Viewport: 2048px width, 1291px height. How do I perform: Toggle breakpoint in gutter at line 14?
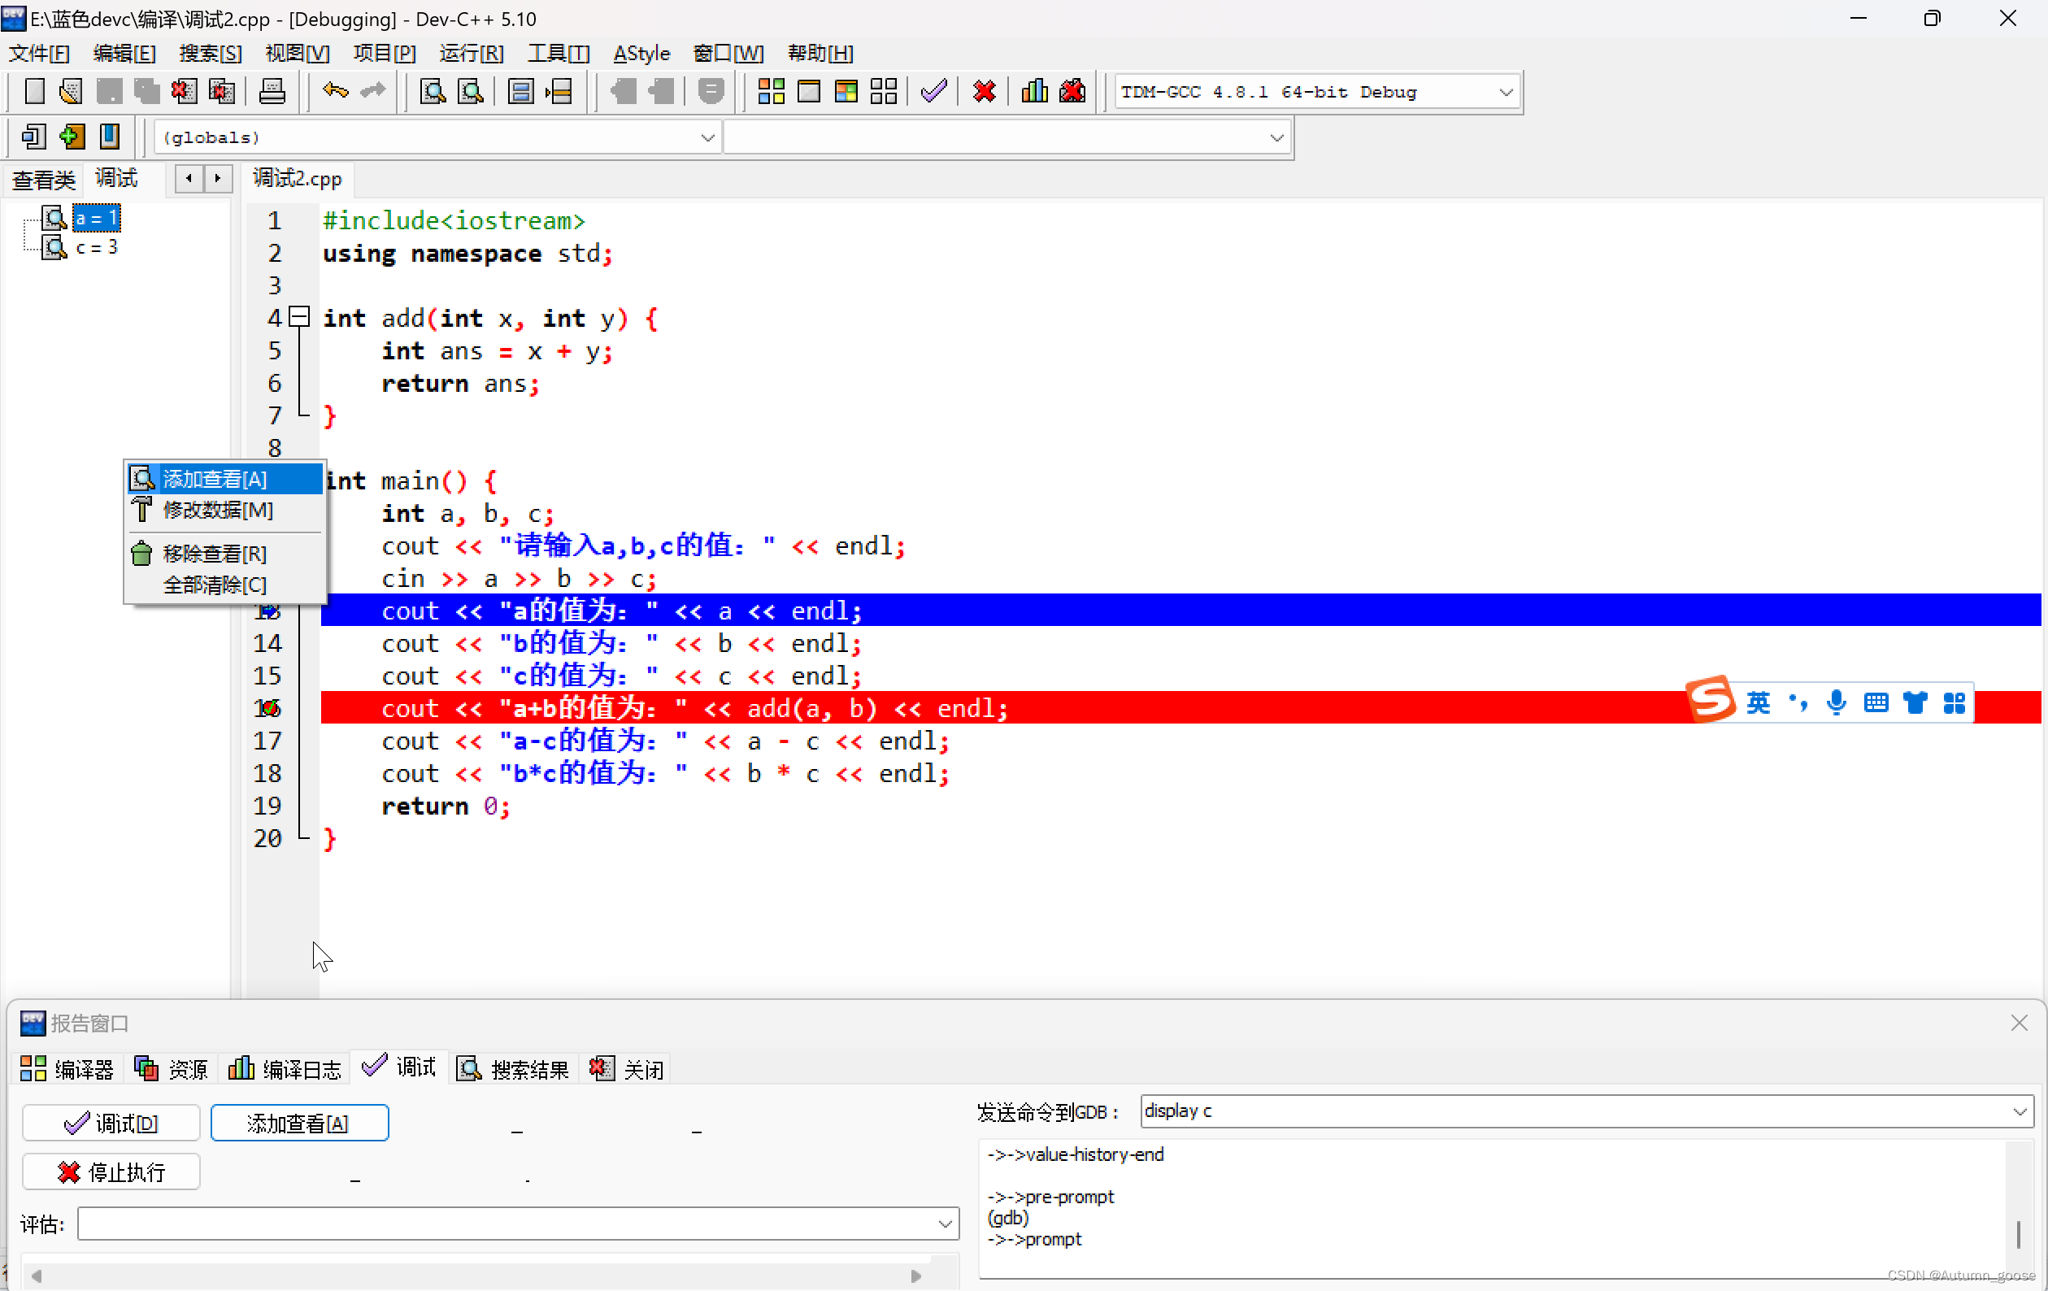click(267, 643)
